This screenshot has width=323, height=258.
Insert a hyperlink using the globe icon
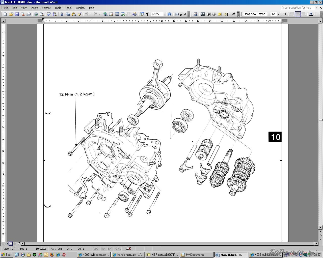point(105,14)
